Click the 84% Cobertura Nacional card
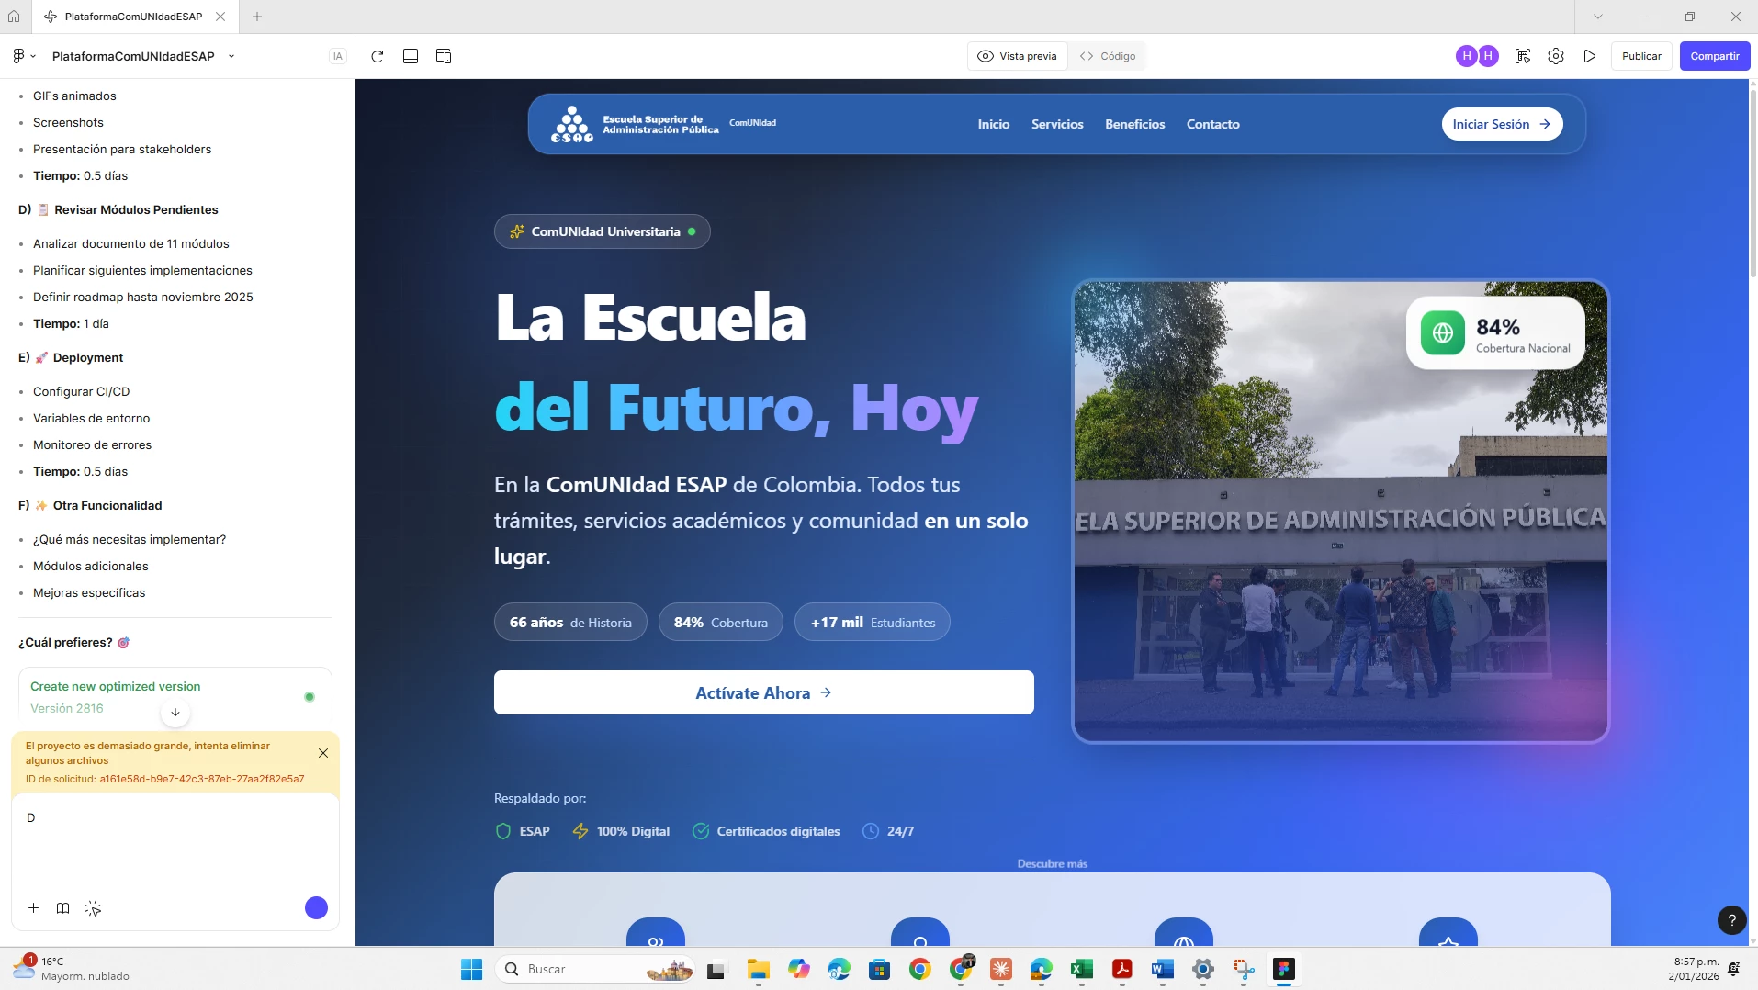 click(x=1495, y=333)
